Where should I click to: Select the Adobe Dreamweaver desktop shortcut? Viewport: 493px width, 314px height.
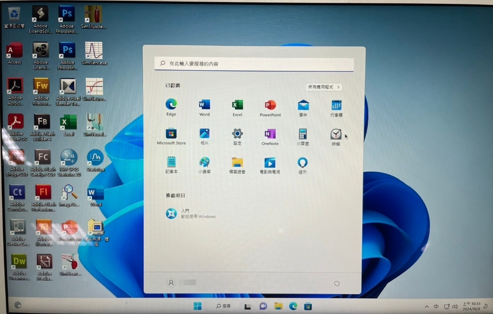[19, 267]
